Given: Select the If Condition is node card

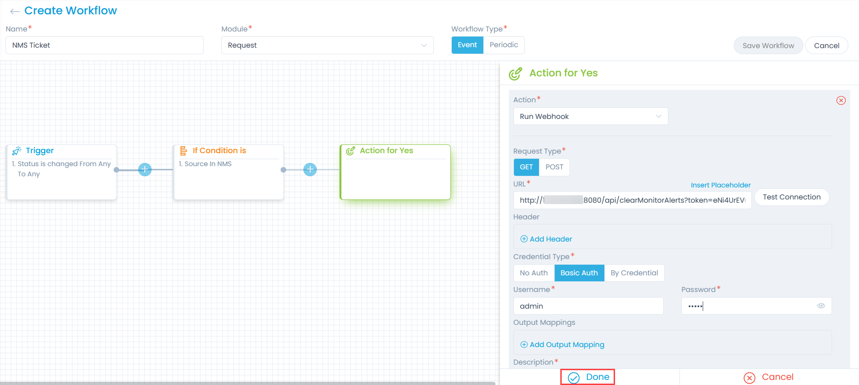Looking at the screenshot, I should click(228, 172).
